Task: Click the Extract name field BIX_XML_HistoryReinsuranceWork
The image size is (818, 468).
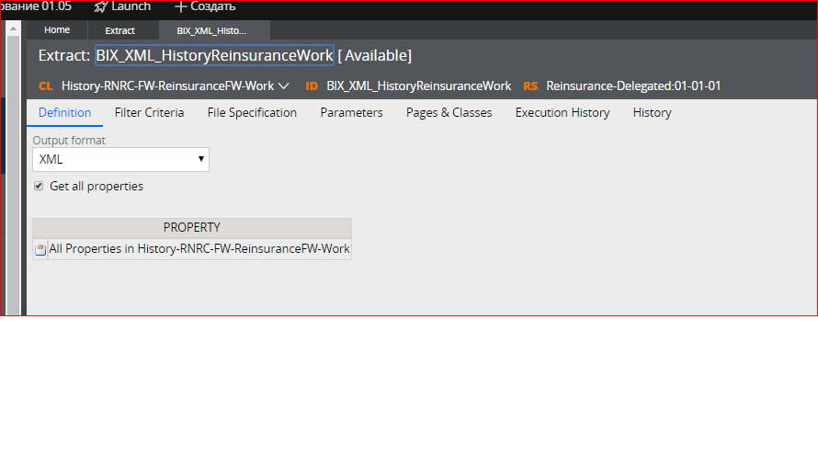Action: coord(214,55)
